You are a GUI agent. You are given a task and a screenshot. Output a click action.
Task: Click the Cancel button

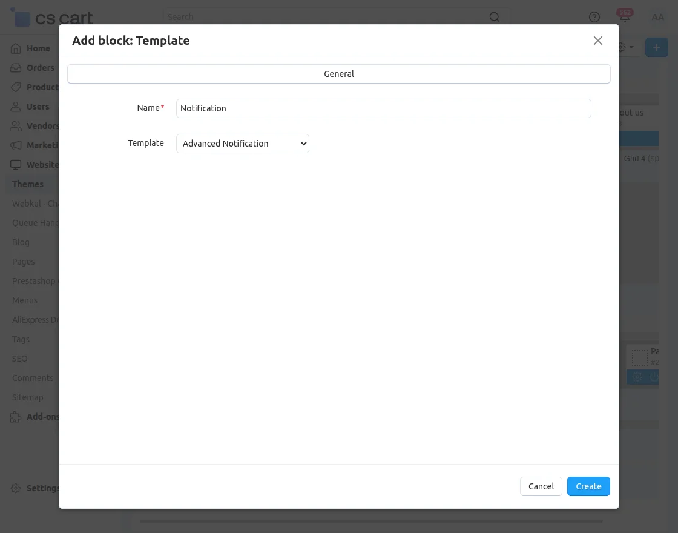[541, 486]
